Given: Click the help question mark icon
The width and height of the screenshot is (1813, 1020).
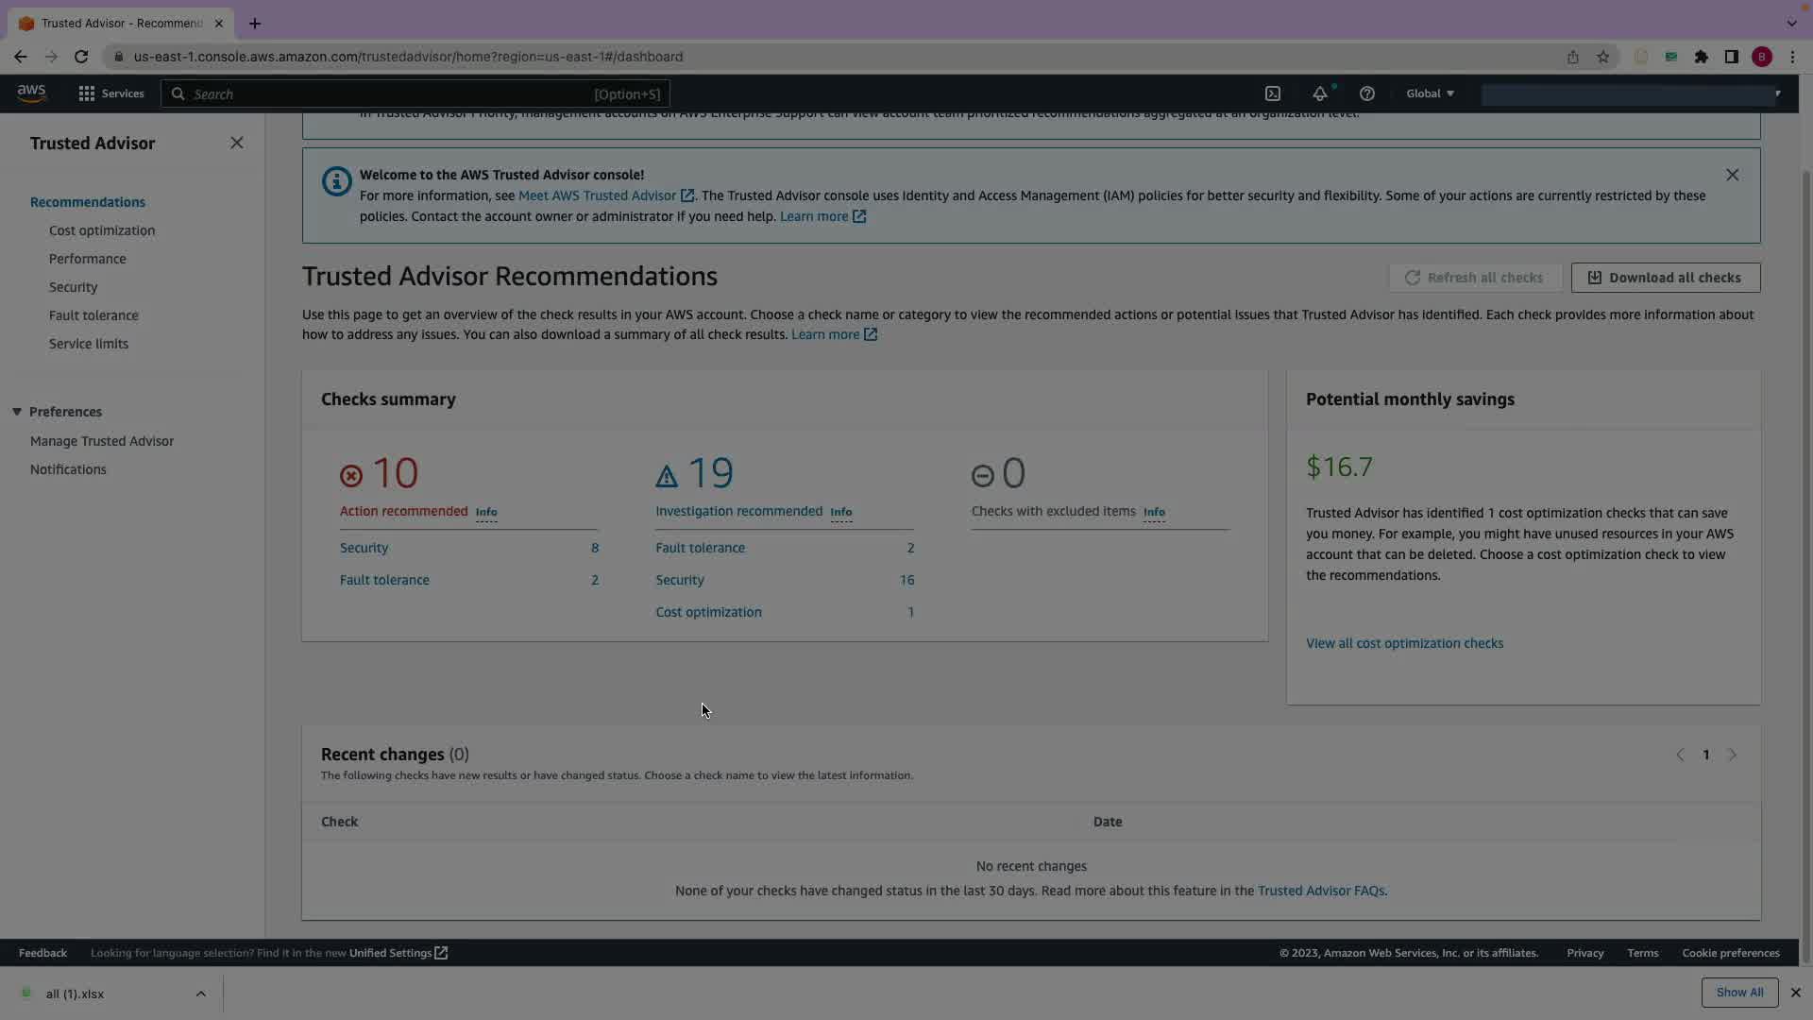Looking at the screenshot, I should pos(1366,93).
